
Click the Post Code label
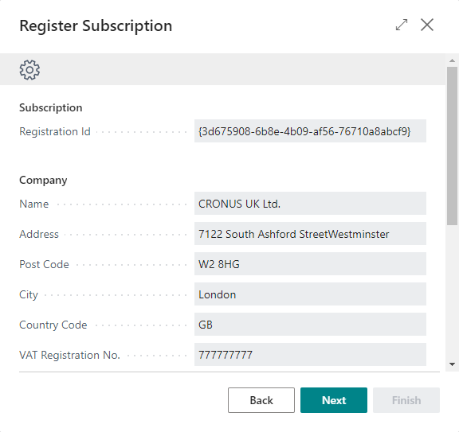point(44,264)
